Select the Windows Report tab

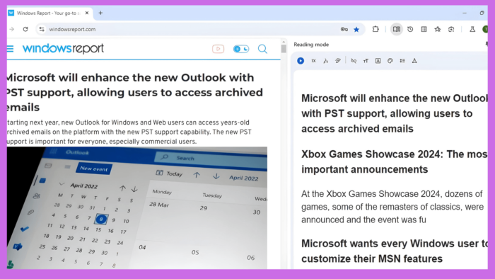coord(50,13)
